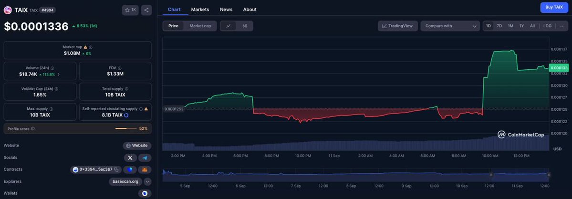Switch to the Chart tab

(174, 10)
